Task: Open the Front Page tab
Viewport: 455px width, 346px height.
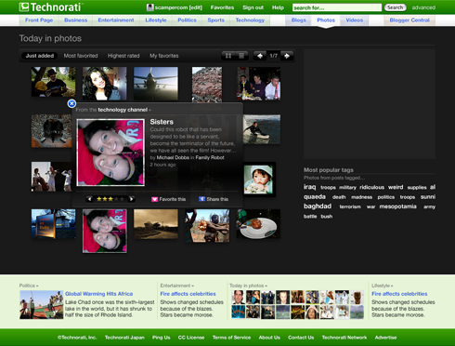Action: pos(39,20)
